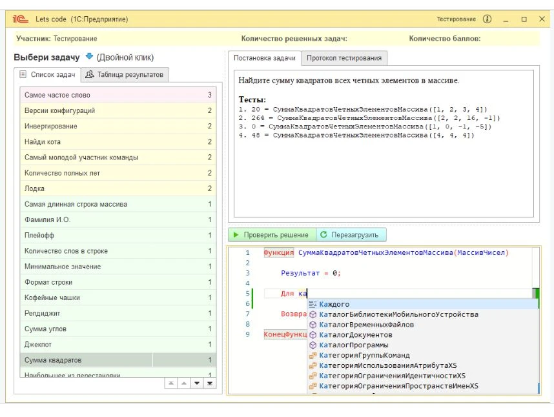The width and height of the screenshot is (554, 417).
Task: Select task Кофейные чашки
Action: pos(118,298)
